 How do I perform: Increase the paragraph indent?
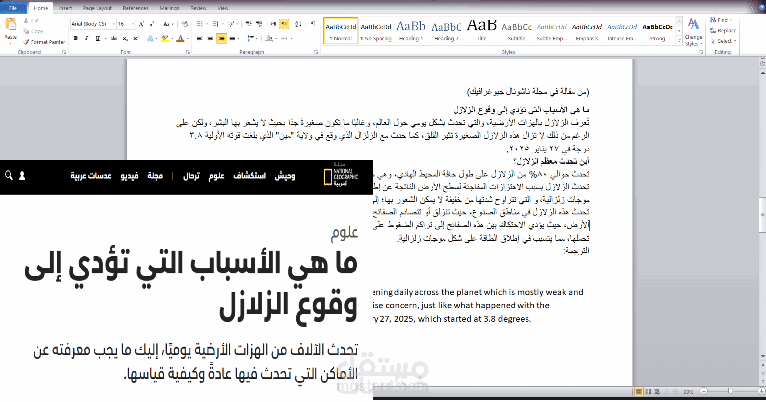(x=259, y=24)
